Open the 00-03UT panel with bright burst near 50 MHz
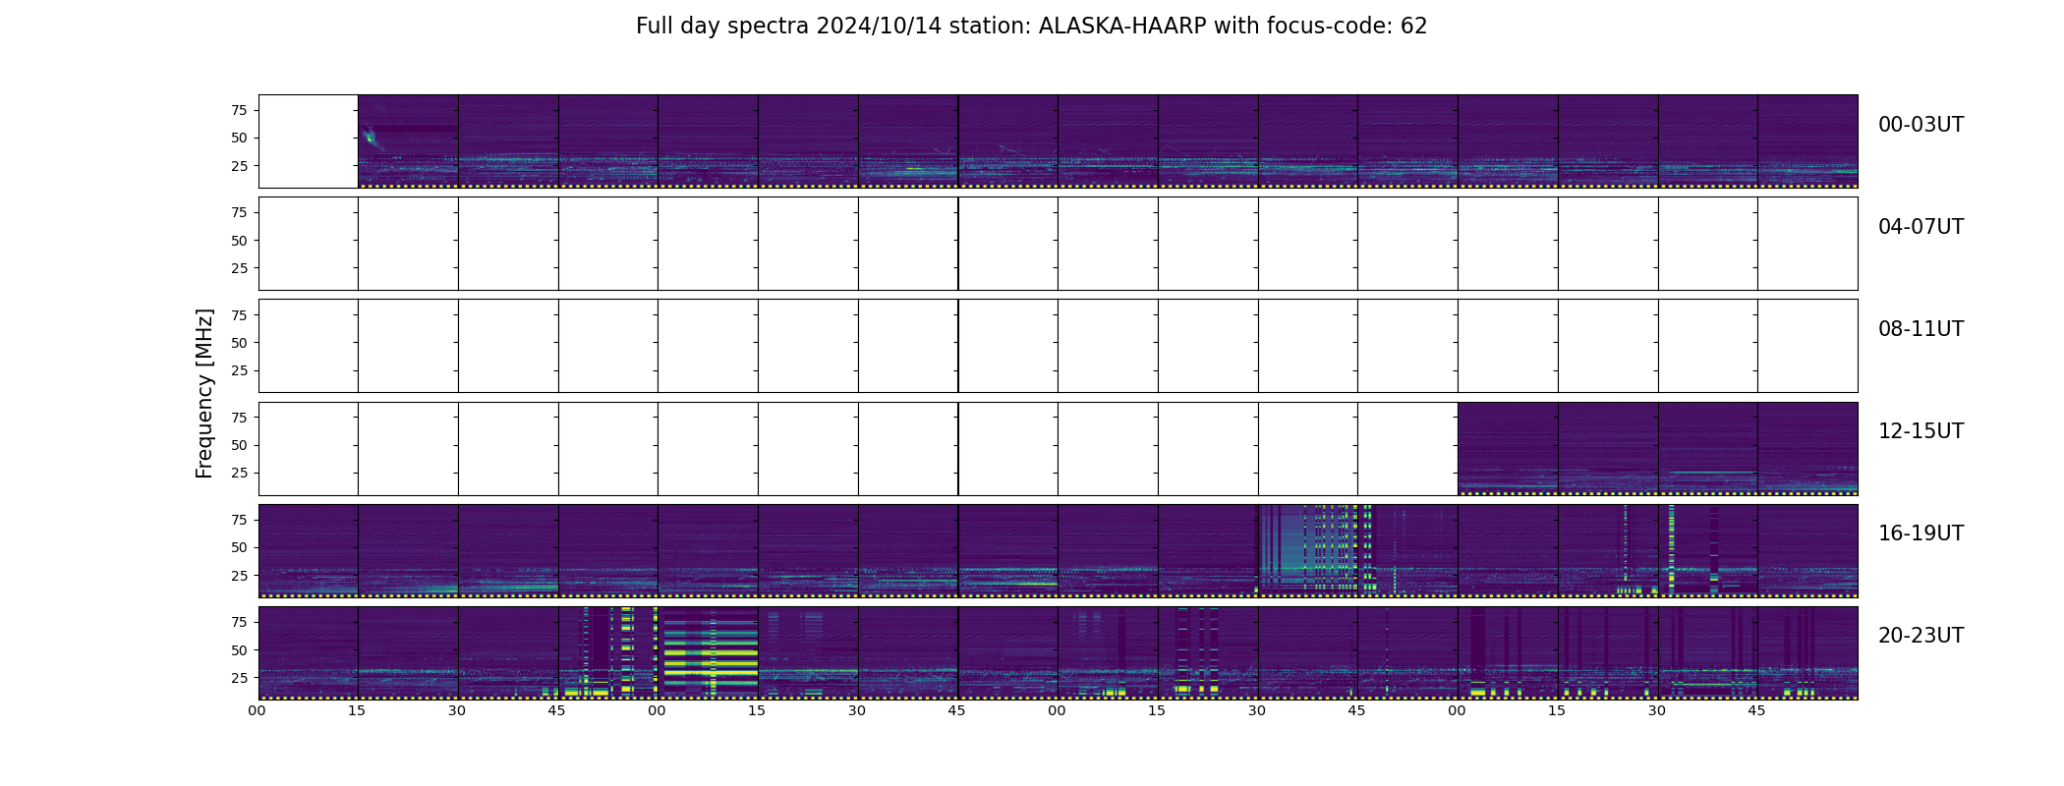 408,141
